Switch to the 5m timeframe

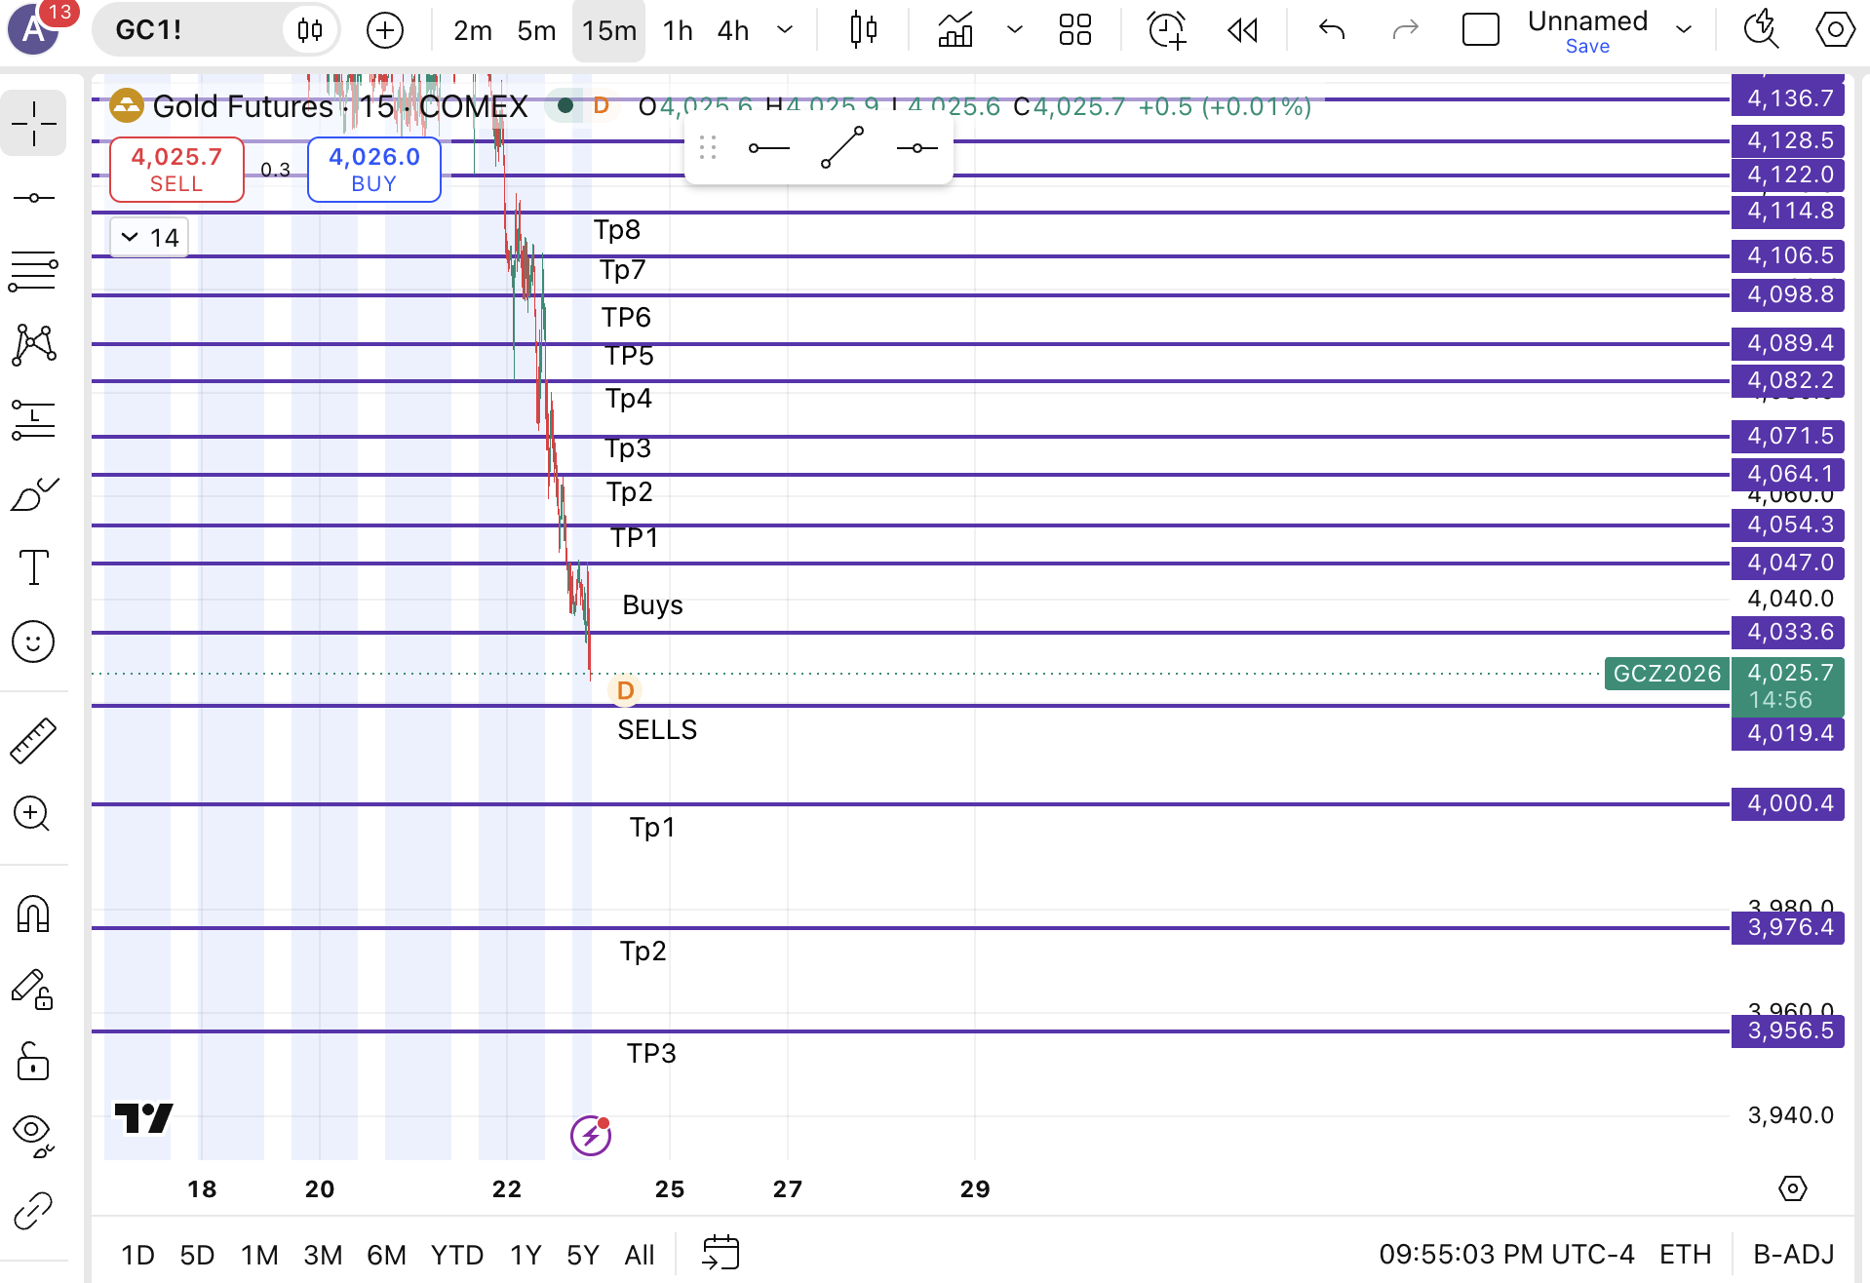tap(536, 30)
